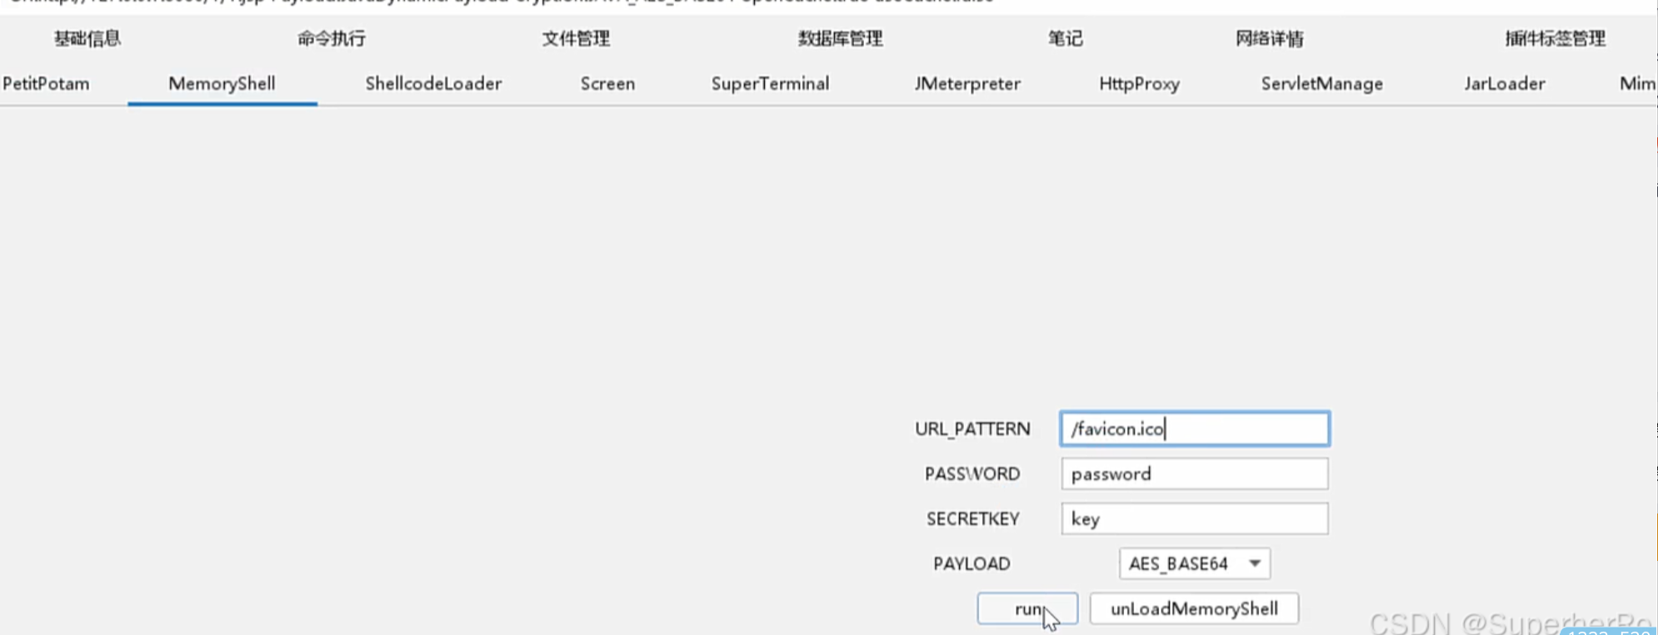Switch to the ServletManage plugin tab
The height and width of the screenshot is (635, 1658).
coord(1321,83)
